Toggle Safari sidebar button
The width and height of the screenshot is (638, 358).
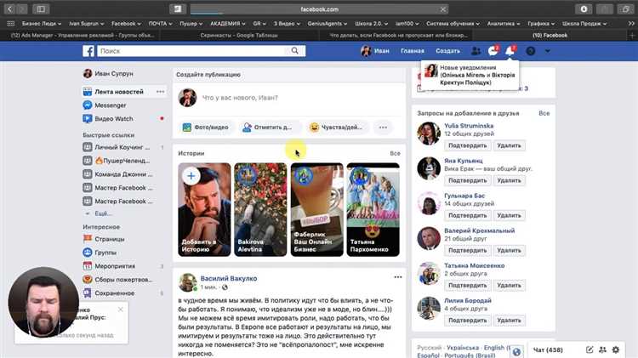[x=41, y=9]
